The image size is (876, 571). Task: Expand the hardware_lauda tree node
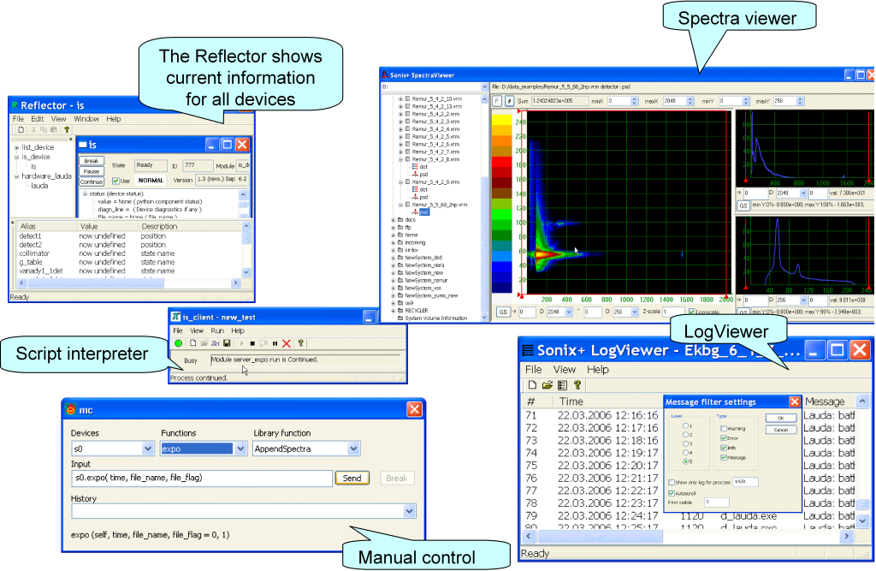16,176
